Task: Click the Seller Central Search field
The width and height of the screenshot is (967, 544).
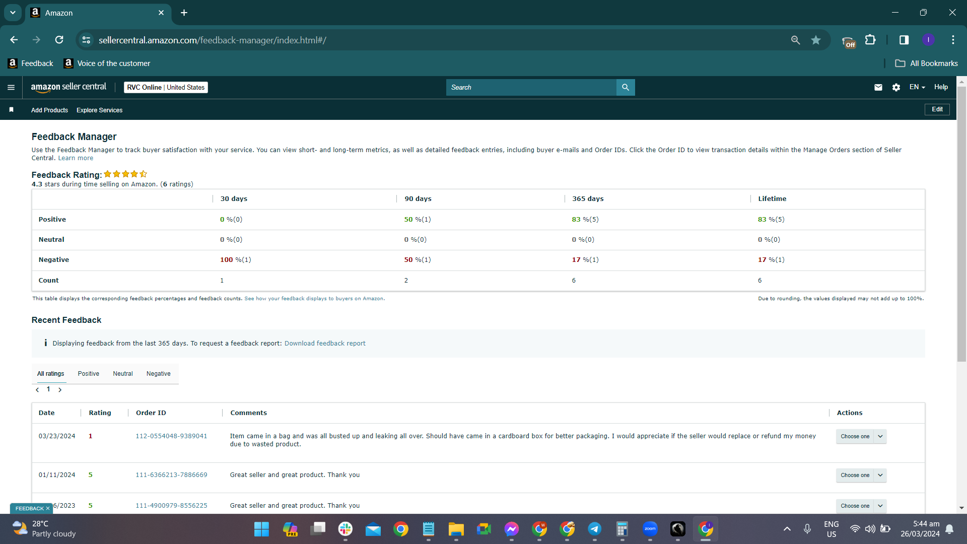Action: pos(531,87)
